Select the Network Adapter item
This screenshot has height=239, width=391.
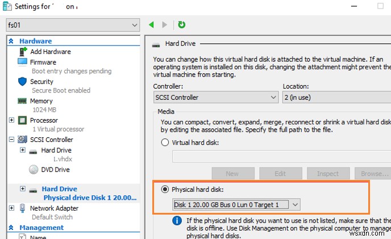point(54,208)
